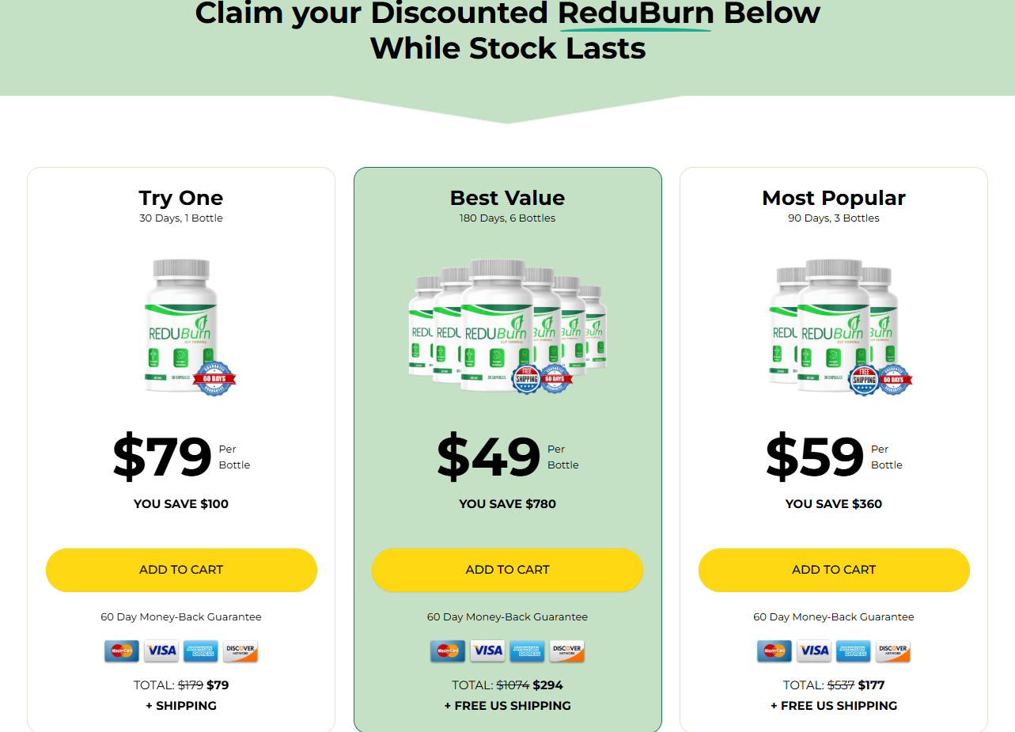Image resolution: width=1015 pixels, height=732 pixels.
Task: Click the 60 Day Money-Back Guarantee text under Try One
Action: tap(181, 616)
